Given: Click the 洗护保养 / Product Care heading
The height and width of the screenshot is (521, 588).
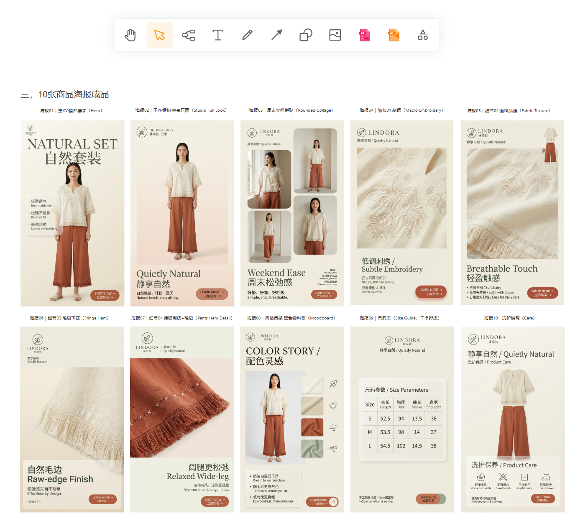Looking at the screenshot, I should pyautogui.click(x=504, y=465).
